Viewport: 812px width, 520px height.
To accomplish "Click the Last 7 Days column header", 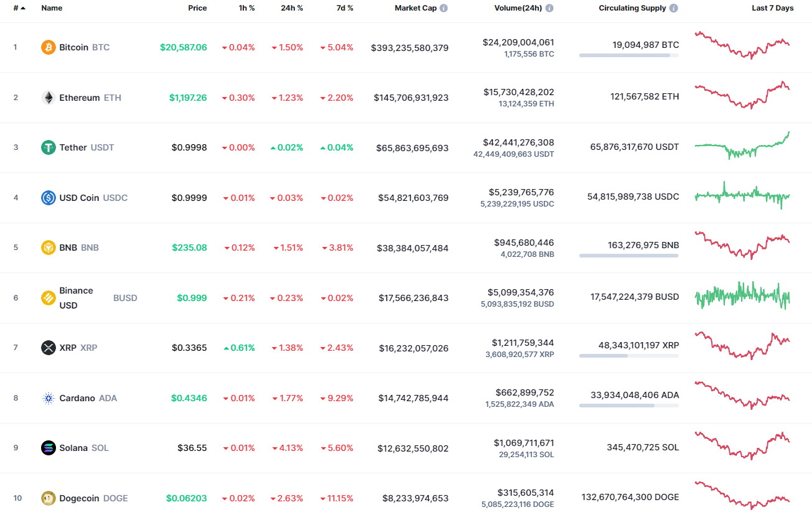I will click(x=772, y=8).
